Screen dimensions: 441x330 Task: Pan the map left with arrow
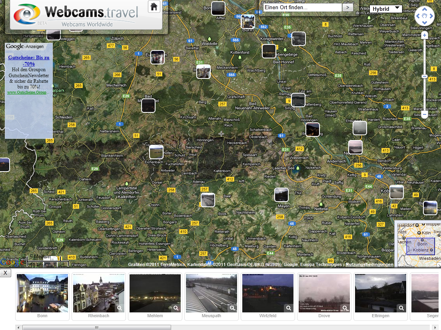coord(418,17)
